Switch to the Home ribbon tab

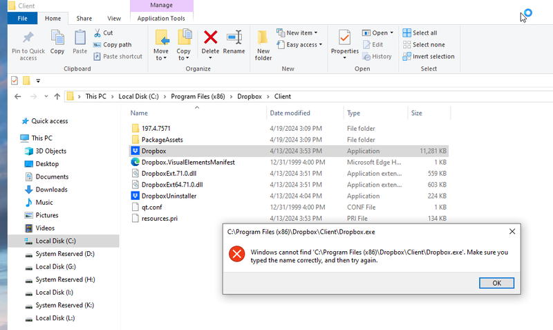coord(53,19)
